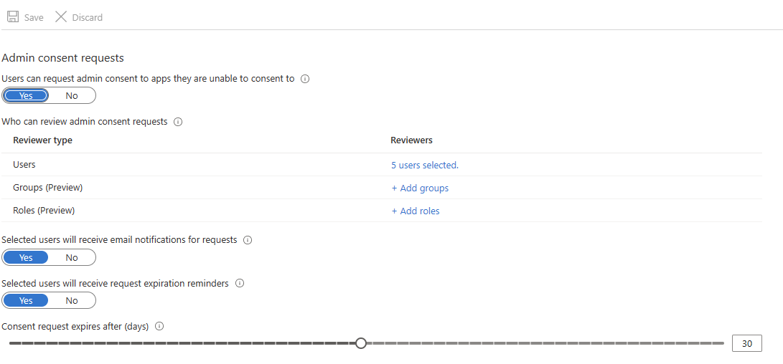Click the Reviewers column header
Screen dimensions: 783x364
click(x=411, y=140)
